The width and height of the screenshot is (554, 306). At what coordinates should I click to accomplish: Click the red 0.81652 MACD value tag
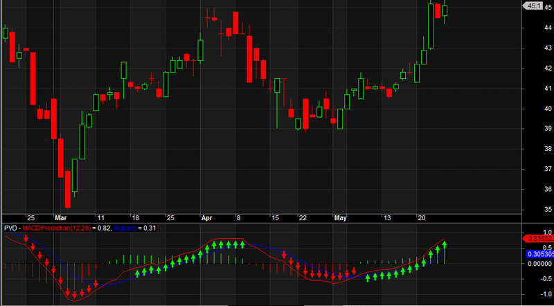pyautogui.click(x=538, y=239)
